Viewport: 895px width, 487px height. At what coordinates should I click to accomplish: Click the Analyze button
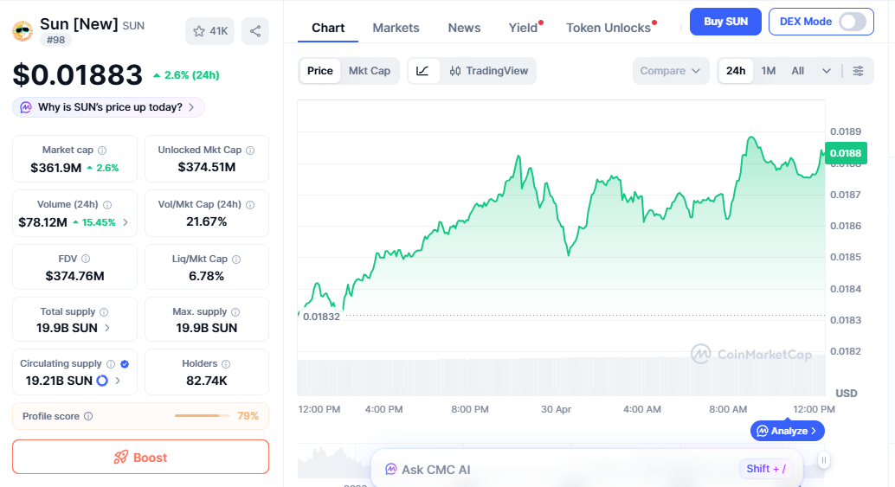(x=787, y=431)
